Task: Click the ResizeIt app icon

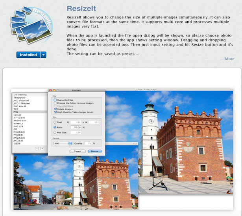Action: click(x=31, y=25)
